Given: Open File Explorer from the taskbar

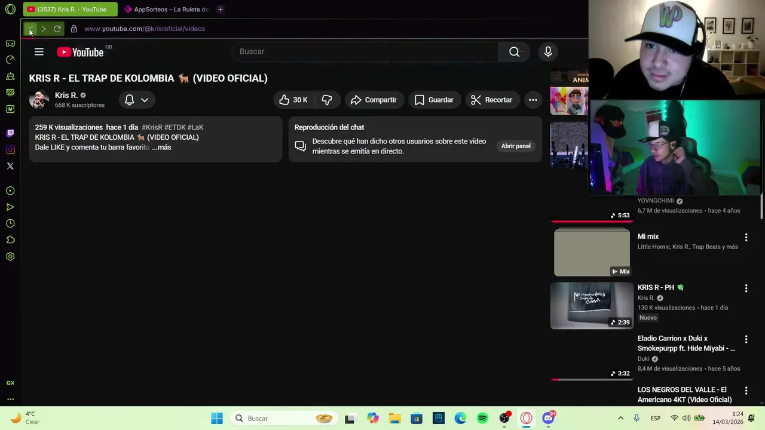Looking at the screenshot, I should (394, 419).
